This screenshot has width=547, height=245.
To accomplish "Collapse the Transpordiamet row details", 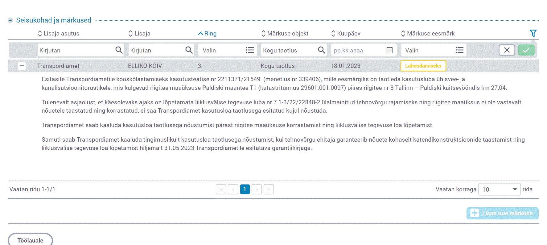I will [22, 66].
